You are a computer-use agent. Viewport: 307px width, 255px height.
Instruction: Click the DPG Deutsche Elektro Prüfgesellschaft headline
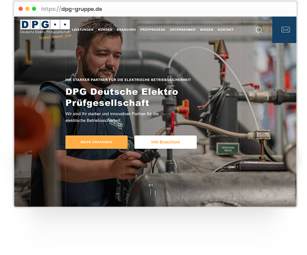click(x=122, y=97)
